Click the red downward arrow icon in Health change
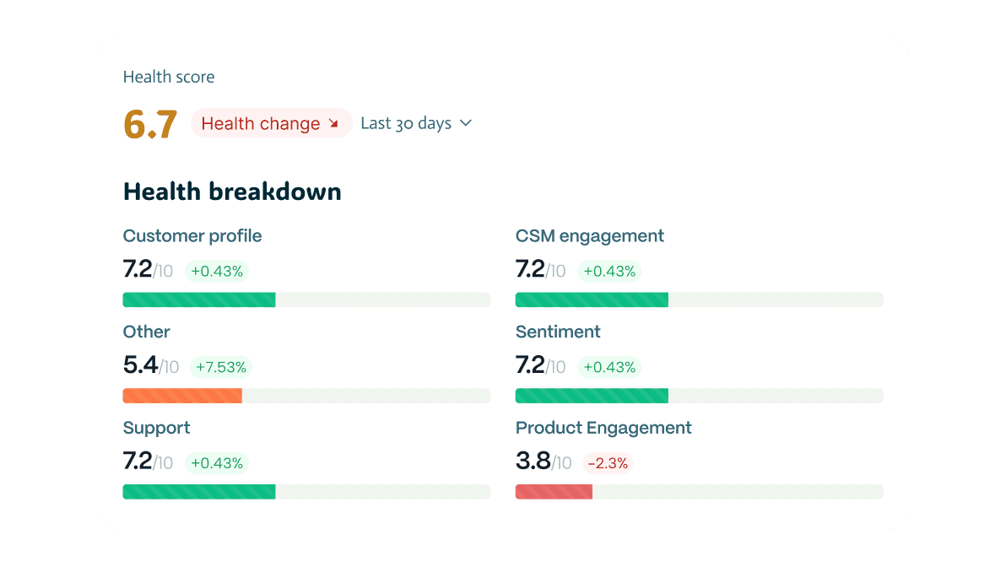The image size is (1006, 567). coord(333,124)
